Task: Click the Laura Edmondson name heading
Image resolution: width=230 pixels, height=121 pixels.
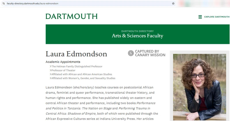Action: coord(76,54)
